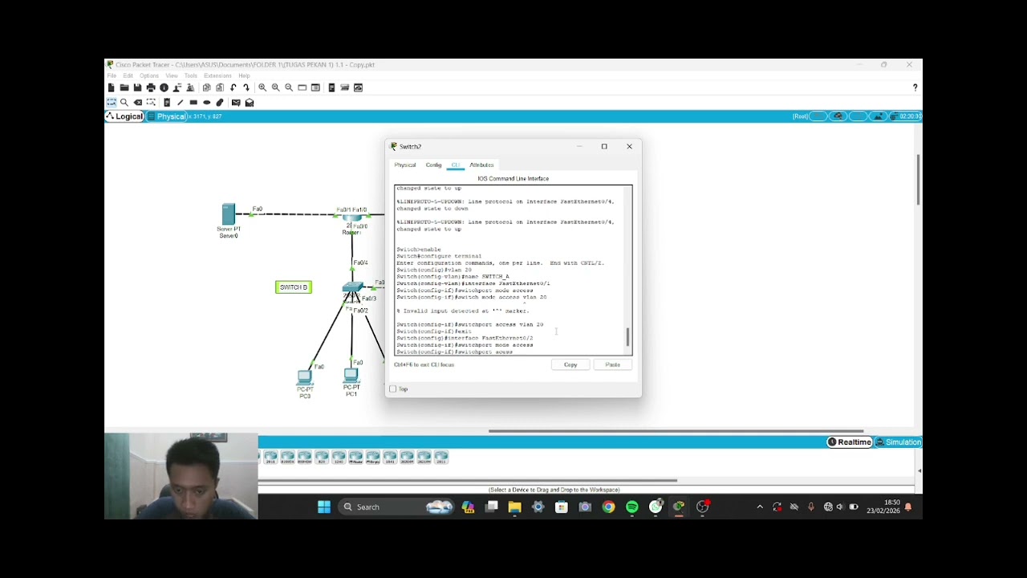
Task: Open the Tools menu
Action: point(191,75)
